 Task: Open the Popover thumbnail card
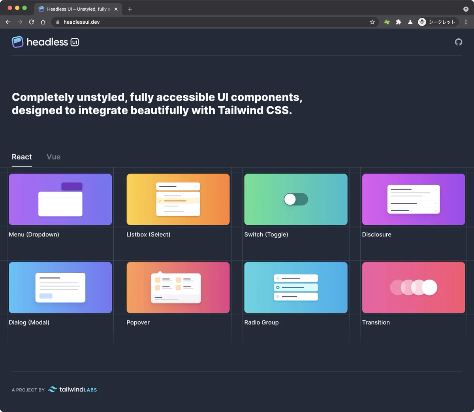[x=178, y=288]
